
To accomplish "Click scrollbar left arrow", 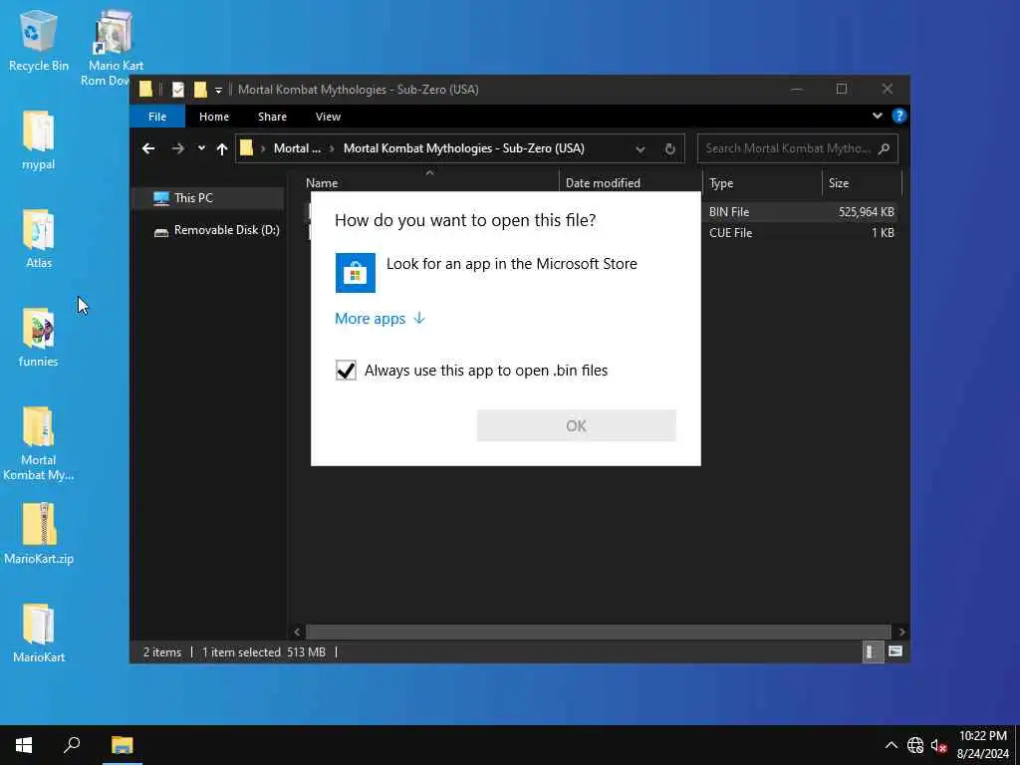I will tap(297, 632).
